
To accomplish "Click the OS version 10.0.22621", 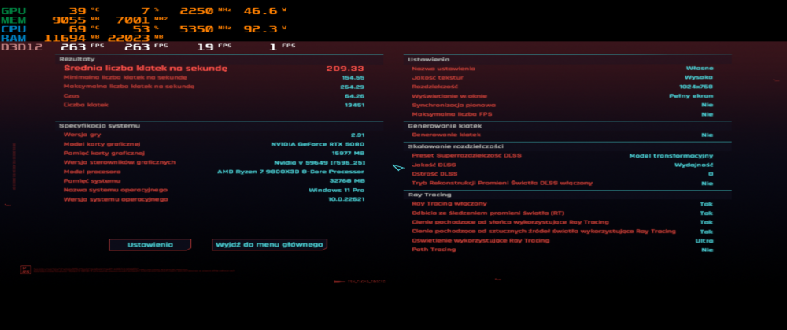I will tap(346, 199).
